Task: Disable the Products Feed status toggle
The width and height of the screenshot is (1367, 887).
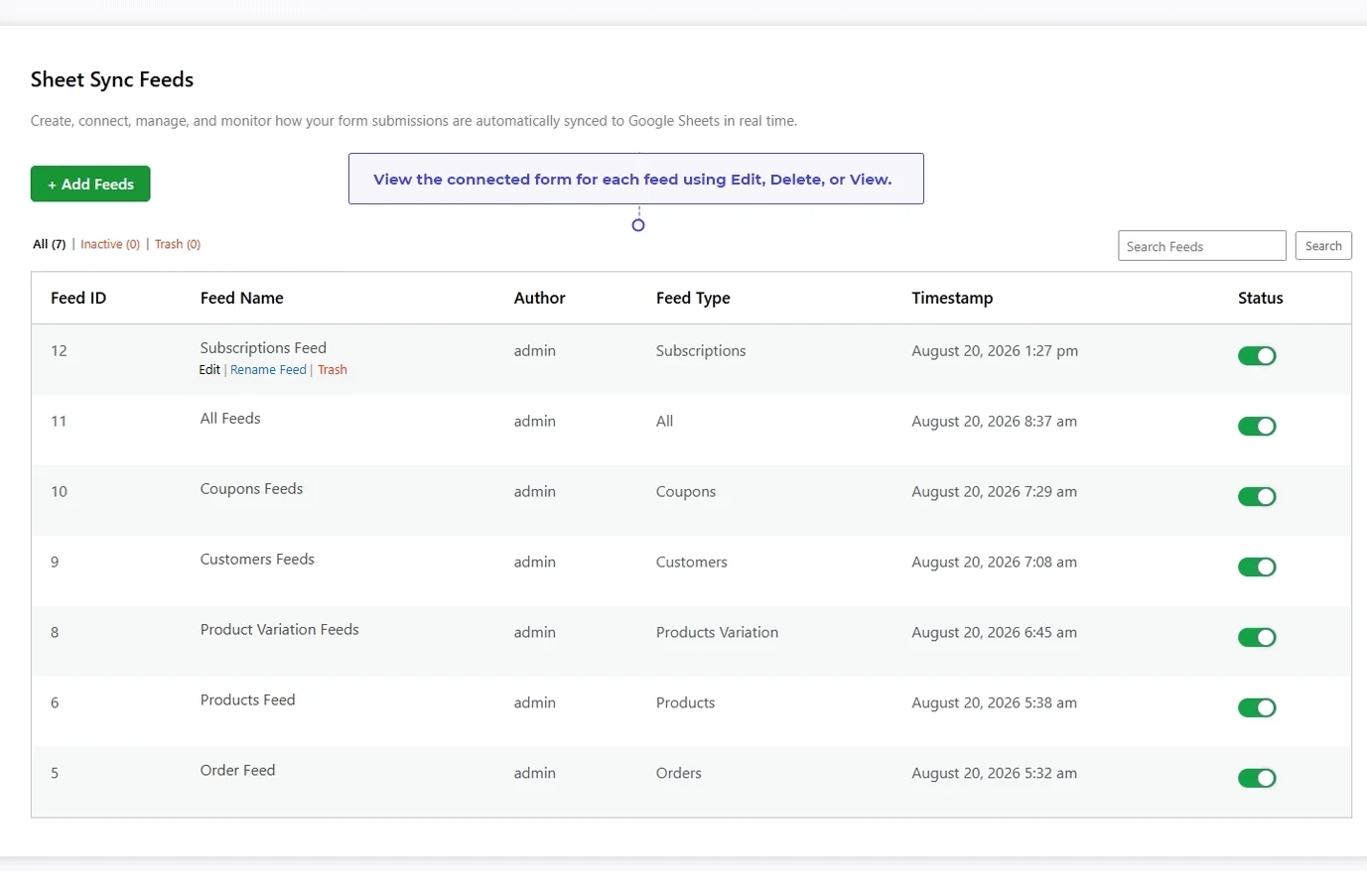Action: point(1257,708)
